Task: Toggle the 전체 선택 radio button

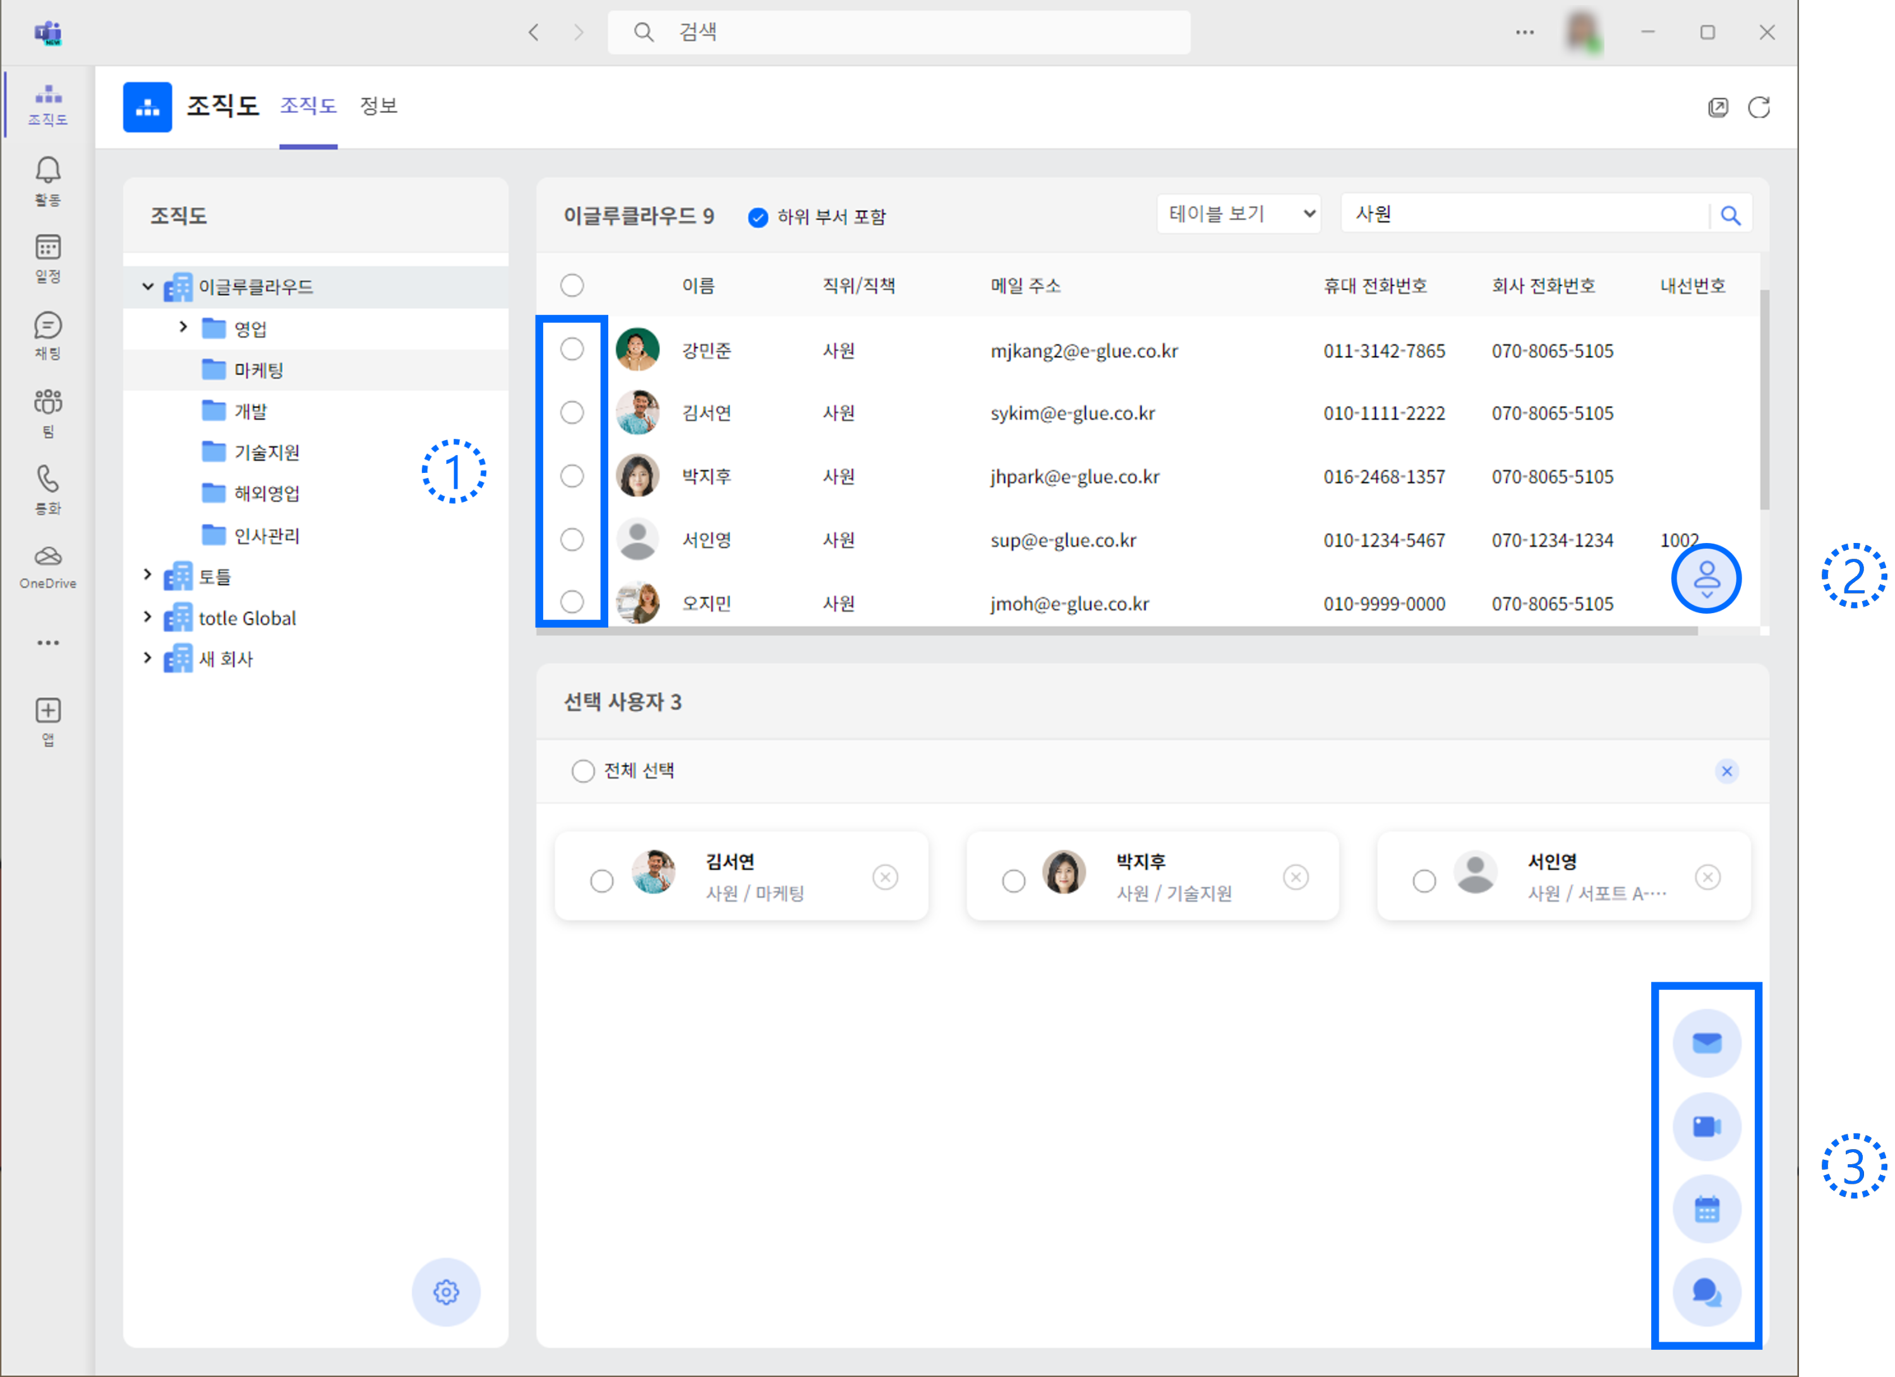Action: [582, 771]
